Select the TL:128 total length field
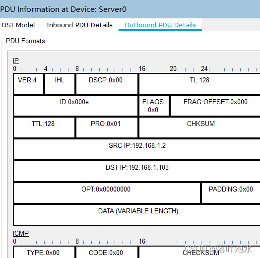This screenshot has height=258, width=260. click(x=199, y=84)
